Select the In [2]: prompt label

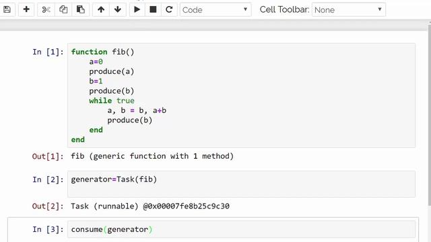48,179
